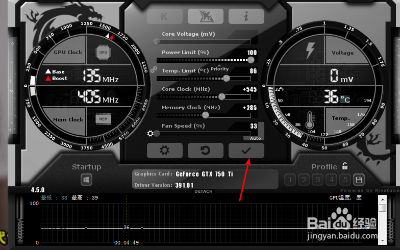
Task: Click the thermometer temperature icon
Action: point(309,120)
